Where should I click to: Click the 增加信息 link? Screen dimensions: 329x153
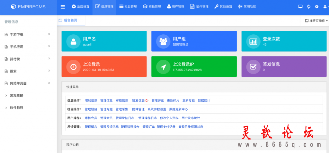tap(91, 100)
